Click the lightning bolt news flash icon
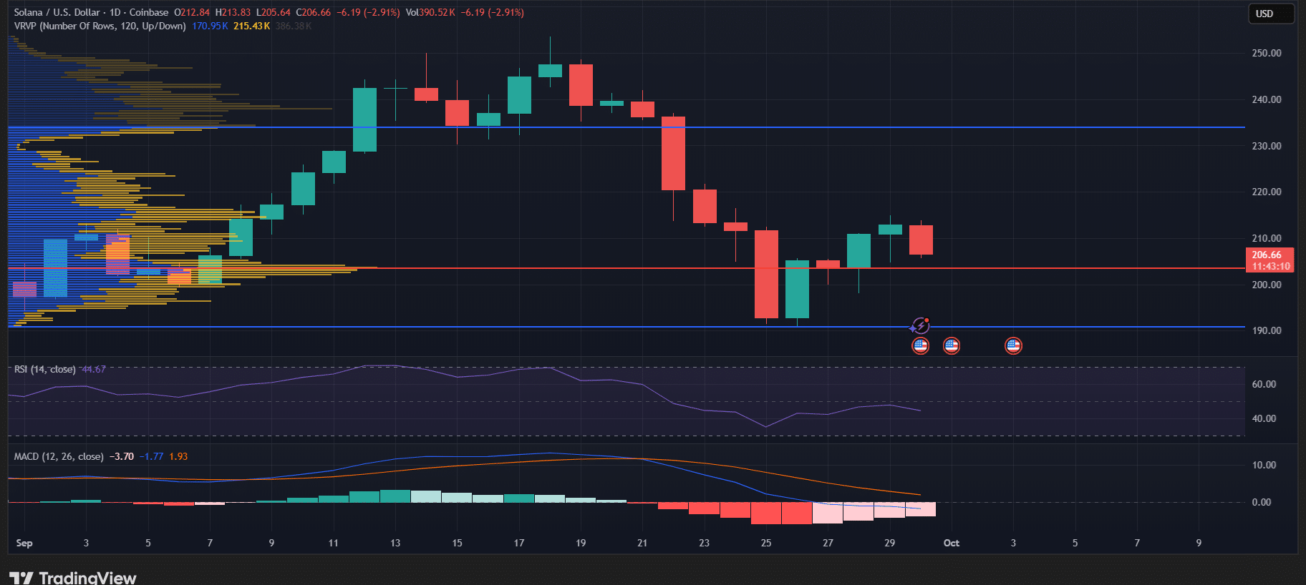Screen dimensions: 1306x585 (x=920, y=327)
